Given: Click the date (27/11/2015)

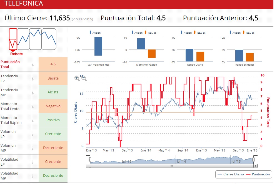Looking at the screenshot, I should coord(82,19).
